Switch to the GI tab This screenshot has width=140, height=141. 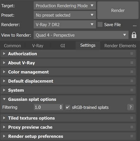coord(63,46)
